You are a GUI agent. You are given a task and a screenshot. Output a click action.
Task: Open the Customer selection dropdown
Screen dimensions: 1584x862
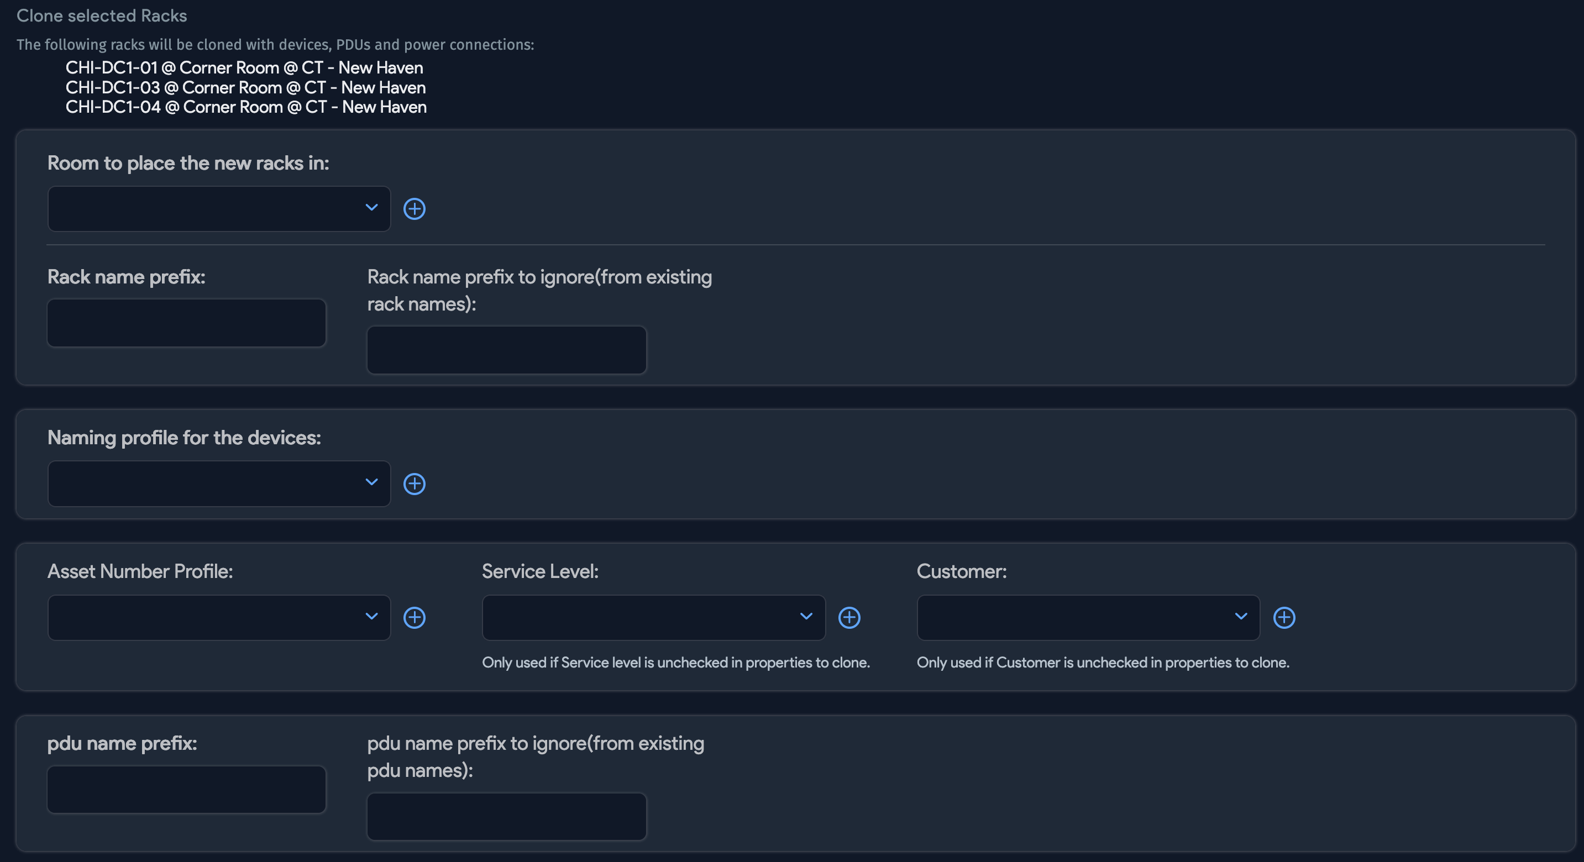(1087, 618)
